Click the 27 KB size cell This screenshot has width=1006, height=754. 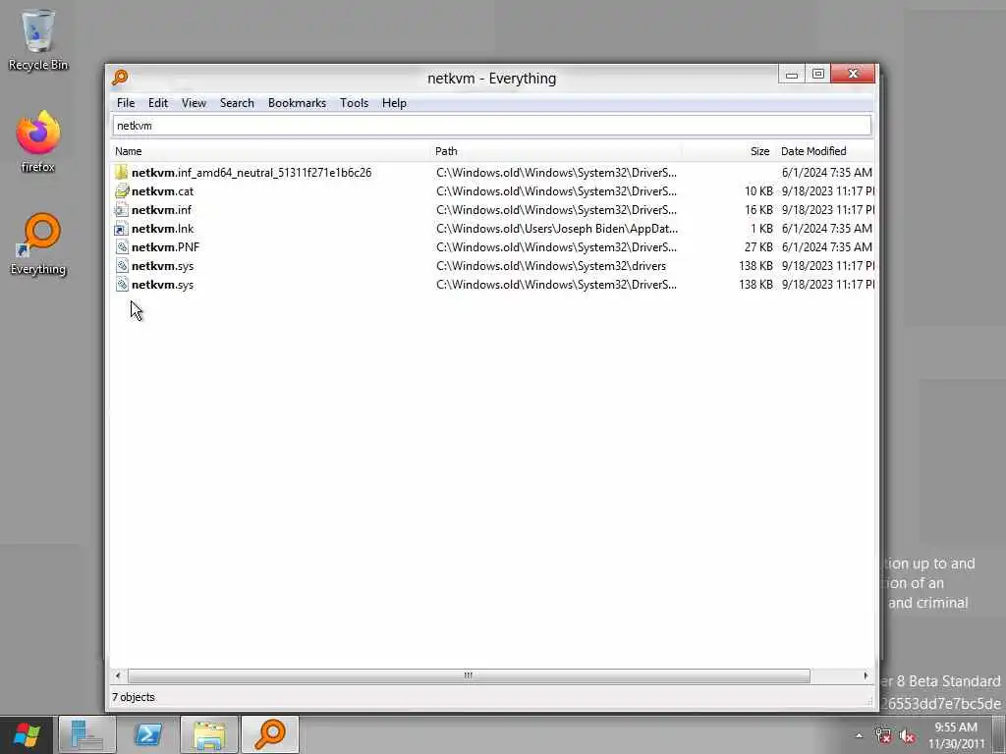point(758,246)
